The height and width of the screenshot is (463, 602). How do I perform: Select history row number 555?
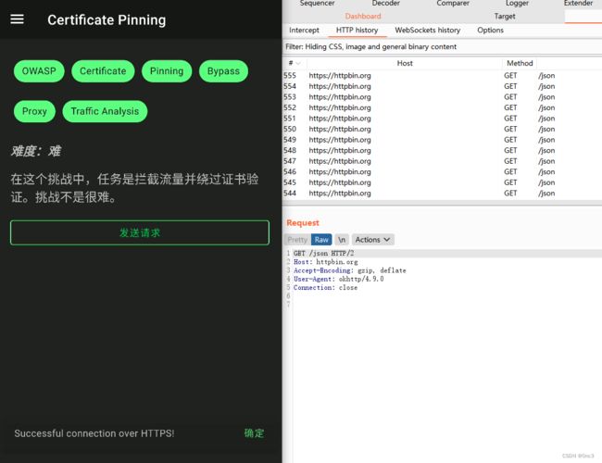443,76
